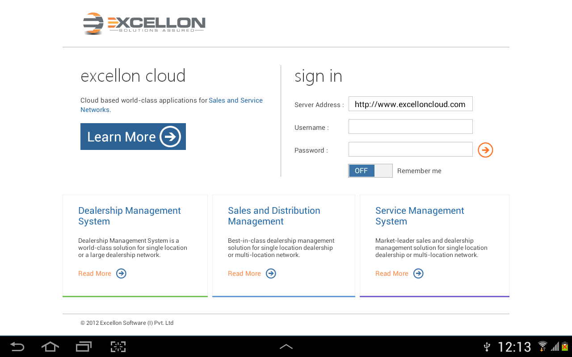
Task: Click the Dealership Management System description text
Action: [133, 248]
